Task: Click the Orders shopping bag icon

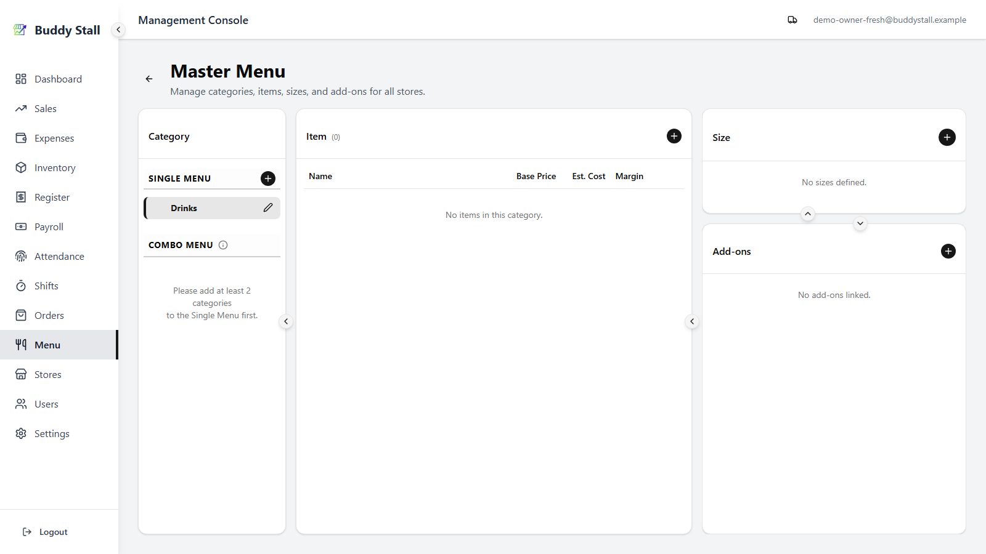Action: point(21,315)
